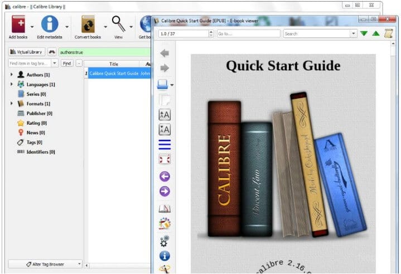Select Rating [0] in tag browser
Viewport: 401px width, 274px height.
pos(37,123)
